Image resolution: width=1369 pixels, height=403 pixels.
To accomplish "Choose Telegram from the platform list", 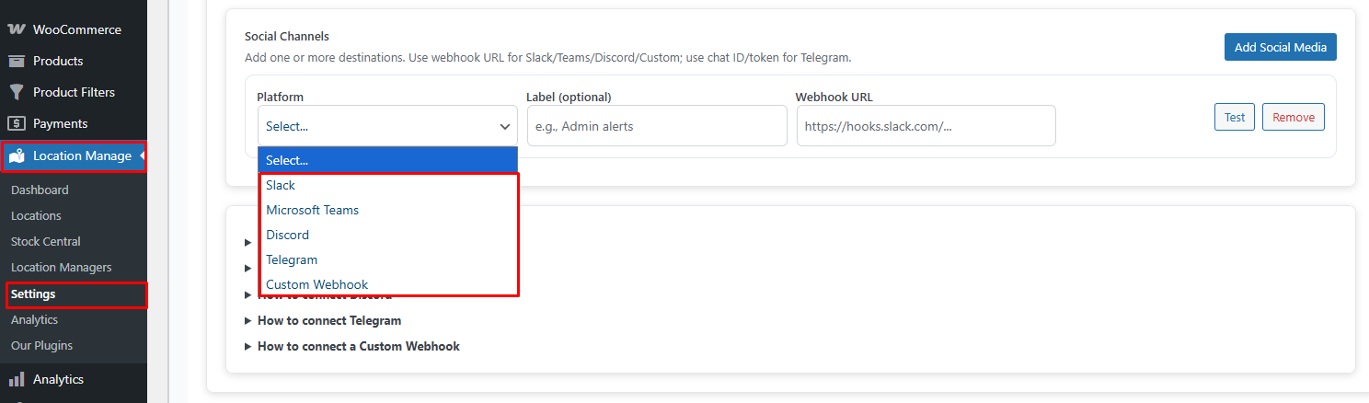I will (387, 259).
